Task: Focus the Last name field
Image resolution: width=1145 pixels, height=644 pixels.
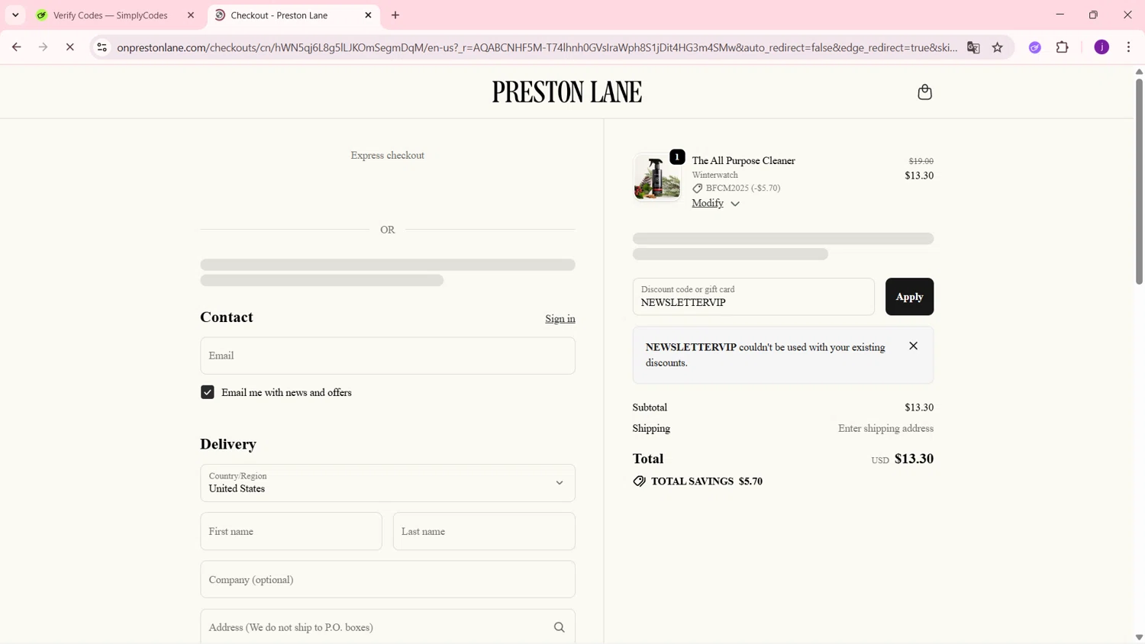Action: pos(484,531)
